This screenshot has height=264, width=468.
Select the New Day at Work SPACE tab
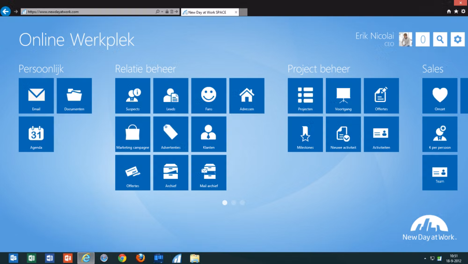click(210, 12)
